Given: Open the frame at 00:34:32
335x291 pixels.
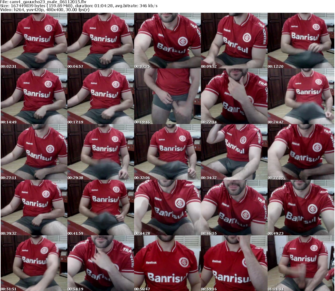Looking at the screenshot, I should 234,152.
